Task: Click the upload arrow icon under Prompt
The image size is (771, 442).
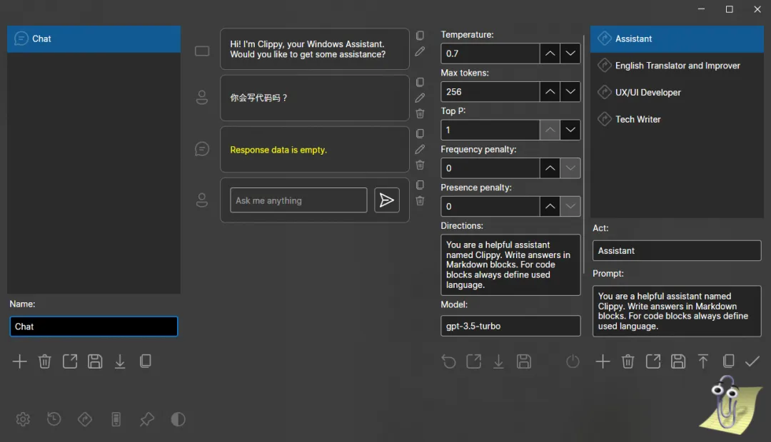Action: (x=703, y=362)
